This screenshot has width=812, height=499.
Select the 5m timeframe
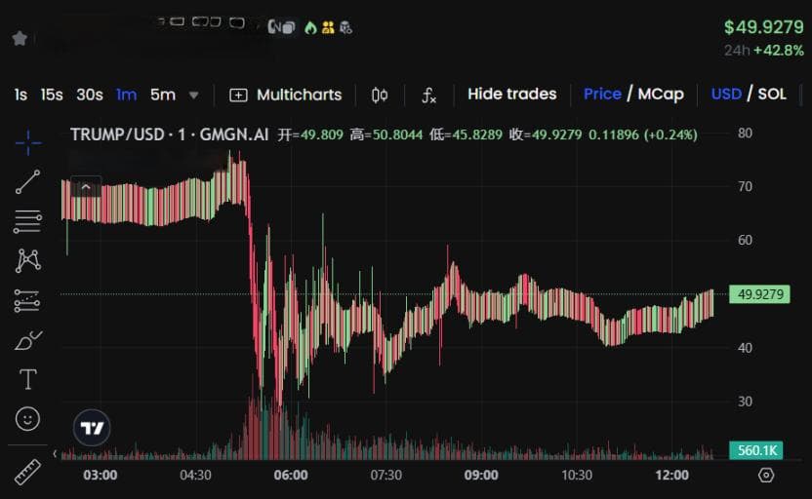point(163,95)
